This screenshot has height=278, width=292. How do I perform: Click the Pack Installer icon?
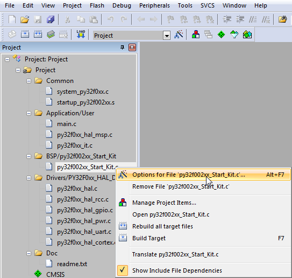[x=247, y=34]
